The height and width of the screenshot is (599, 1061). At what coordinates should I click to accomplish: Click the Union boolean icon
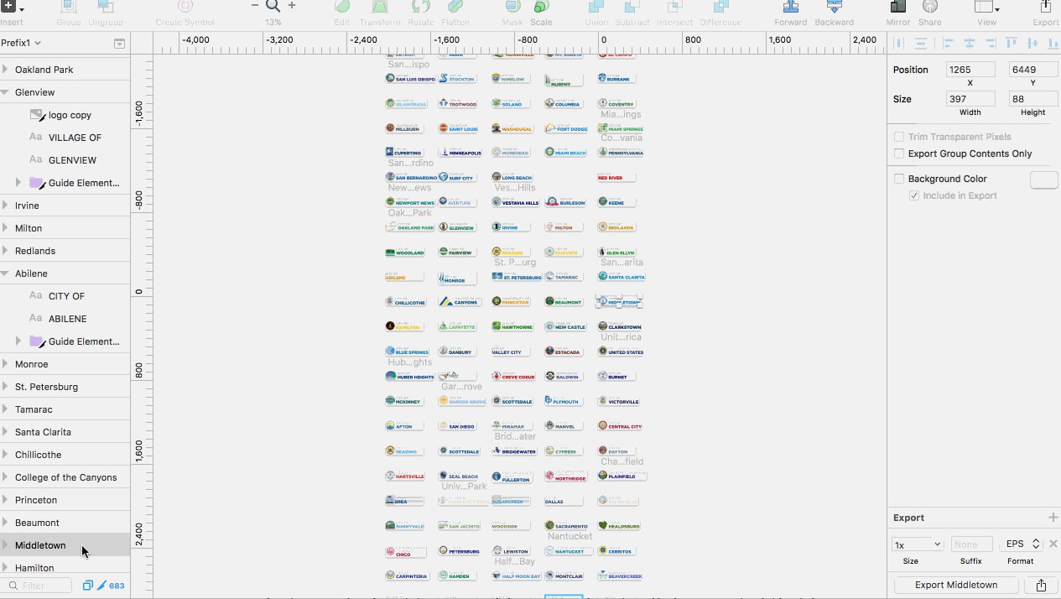point(596,7)
